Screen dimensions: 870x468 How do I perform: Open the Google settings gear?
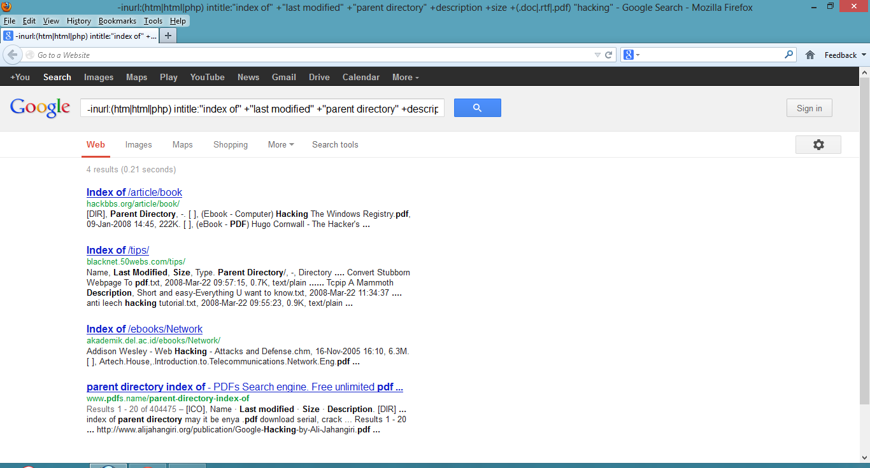[x=818, y=144]
